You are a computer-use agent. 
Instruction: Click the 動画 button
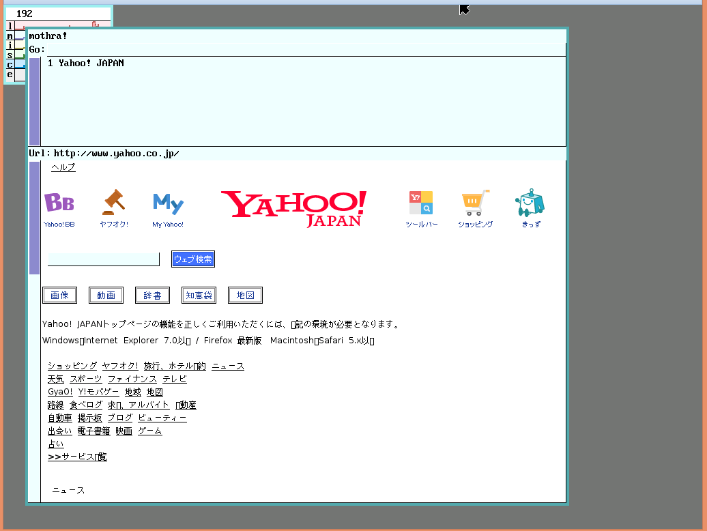point(106,296)
